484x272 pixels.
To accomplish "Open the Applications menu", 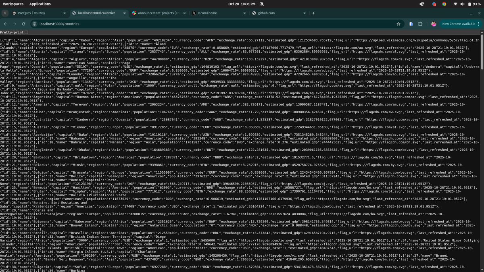I will point(40,4).
